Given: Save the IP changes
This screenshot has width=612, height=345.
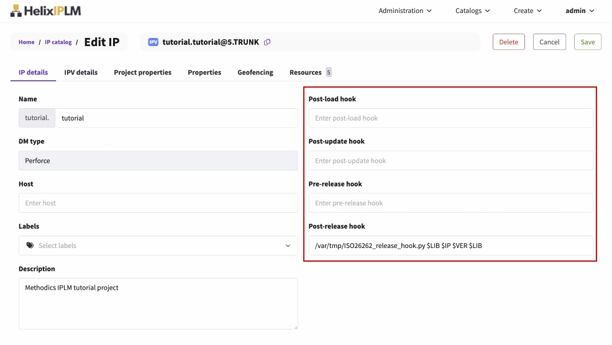Looking at the screenshot, I should click(x=587, y=42).
